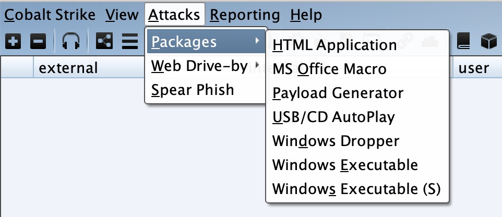502x217 pixels.
Task: Switch to pivot graph view icon
Action: (x=104, y=42)
